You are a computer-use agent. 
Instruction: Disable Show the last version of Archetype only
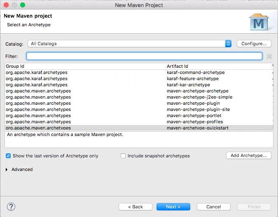pos(8,156)
